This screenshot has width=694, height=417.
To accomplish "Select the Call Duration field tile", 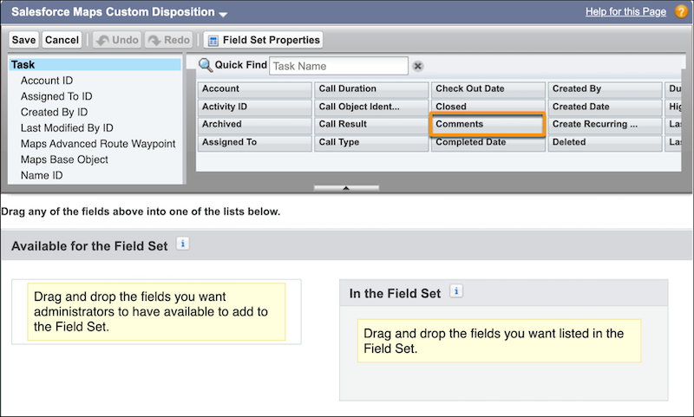I will [371, 89].
